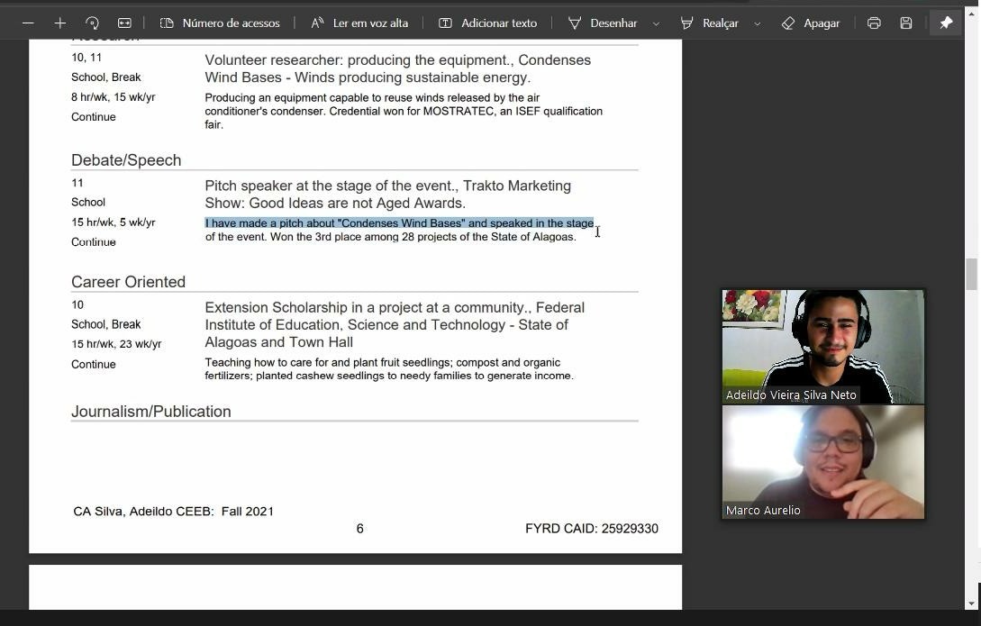Save the PDF with the disk icon
The height and width of the screenshot is (626, 981).
906,23
